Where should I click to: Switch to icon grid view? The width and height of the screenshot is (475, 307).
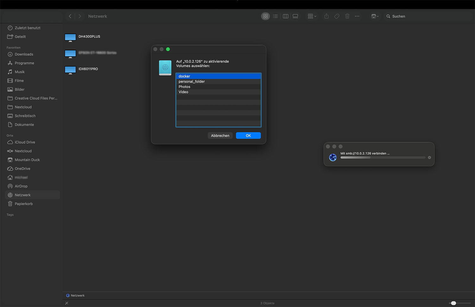coord(265,16)
